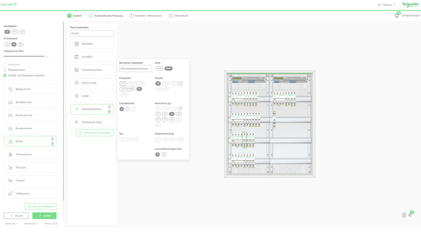This screenshot has width=421, height=237.
Task: Select Produktart FI/LS kompakt
Action: [x=127, y=89]
